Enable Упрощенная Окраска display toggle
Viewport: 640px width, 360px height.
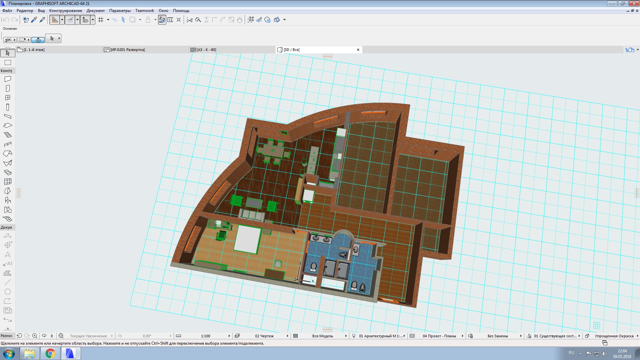[613, 335]
